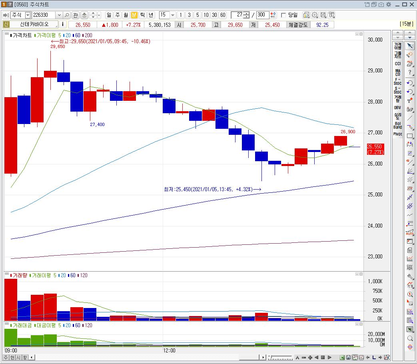Switch to 일 (daily) period
Screen dimensions: 417x364
point(109,15)
